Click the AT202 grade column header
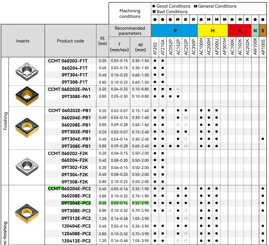The image size is (269, 245). [155, 47]
